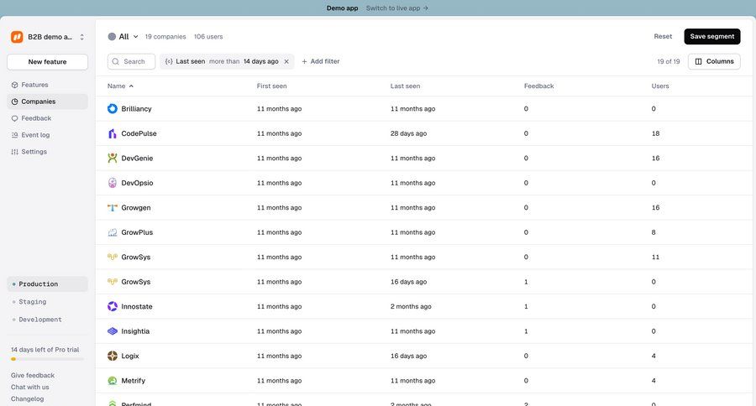Screen dimensions: 756x406
Task: Click the CodePulse company logo icon
Action: pos(113,133)
